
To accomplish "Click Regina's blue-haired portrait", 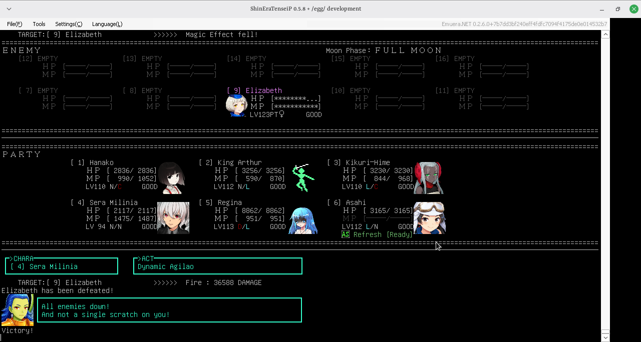I will [x=303, y=220].
